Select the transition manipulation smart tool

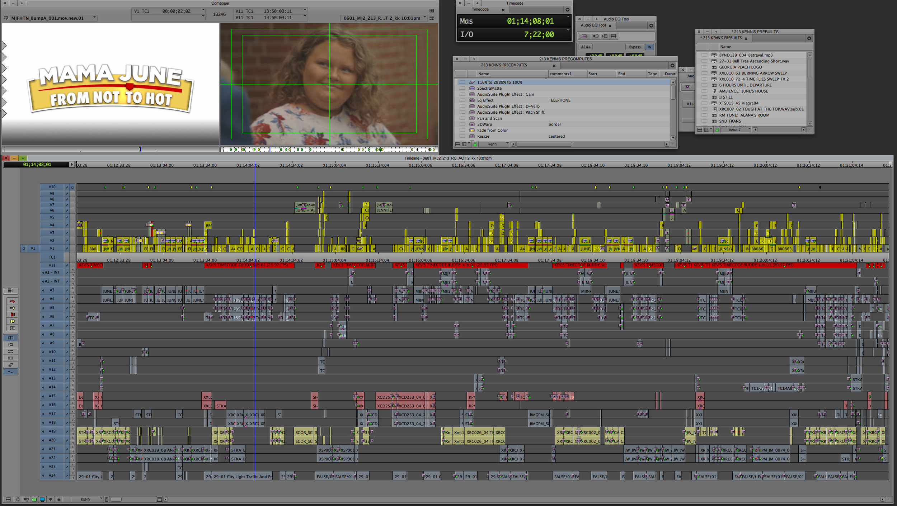coord(12,328)
